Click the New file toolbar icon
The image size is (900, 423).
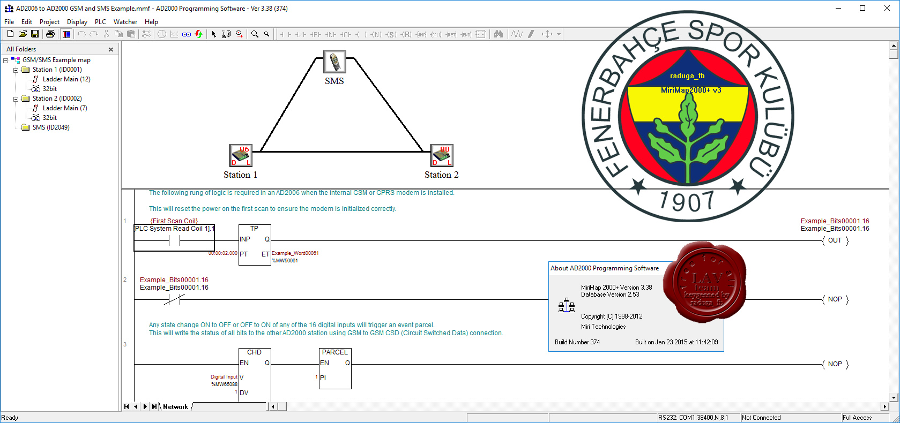(10, 34)
